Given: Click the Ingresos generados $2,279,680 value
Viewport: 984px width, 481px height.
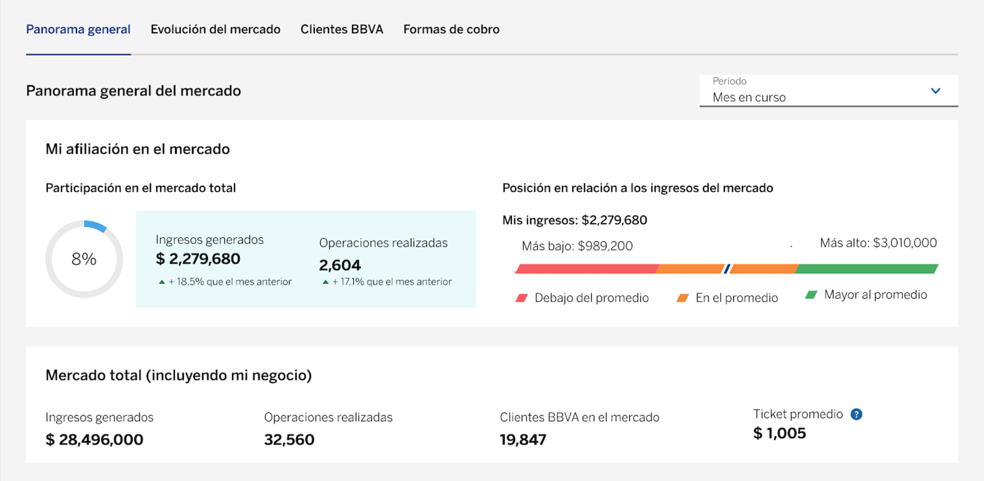Looking at the screenshot, I should (198, 259).
